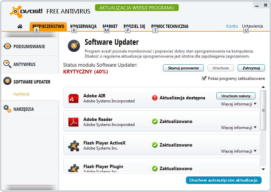Click the red alert icon for Adobe AIR
Screen dimensions: 271x192
pos(155,98)
